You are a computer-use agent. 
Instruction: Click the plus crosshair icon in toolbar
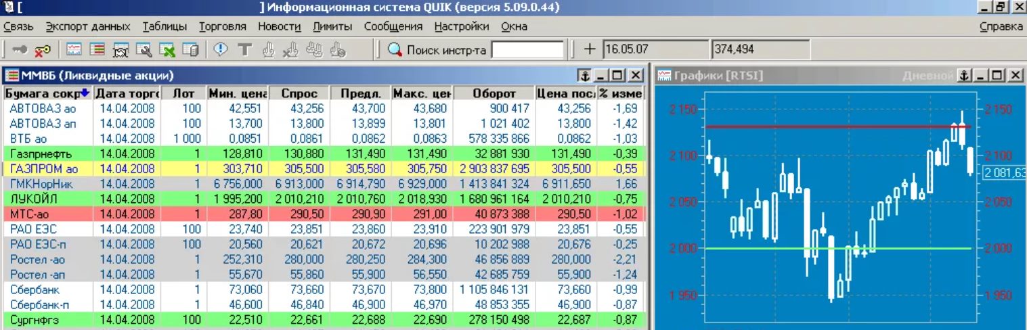590,49
